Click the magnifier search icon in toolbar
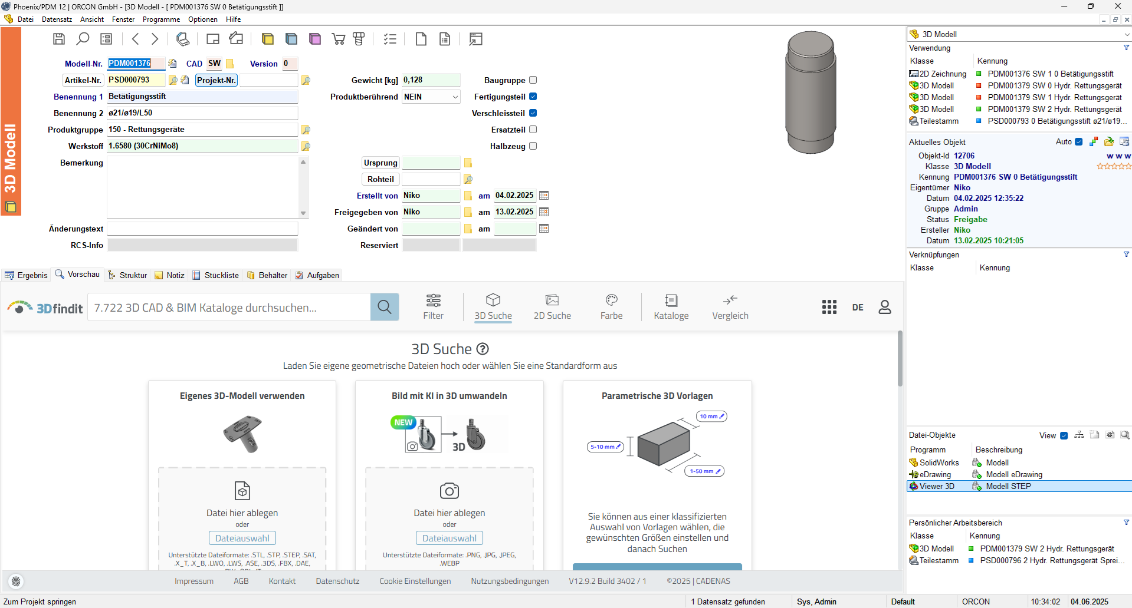1132x608 pixels. tap(83, 39)
